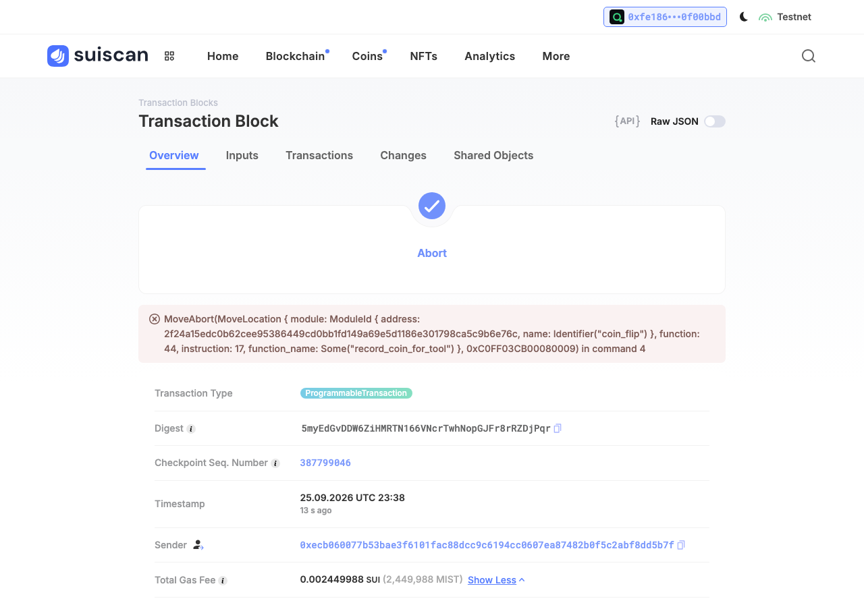Screen dimensions: 864x607
Task: Toggle the Raw JSON switch
Action: (715, 121)
